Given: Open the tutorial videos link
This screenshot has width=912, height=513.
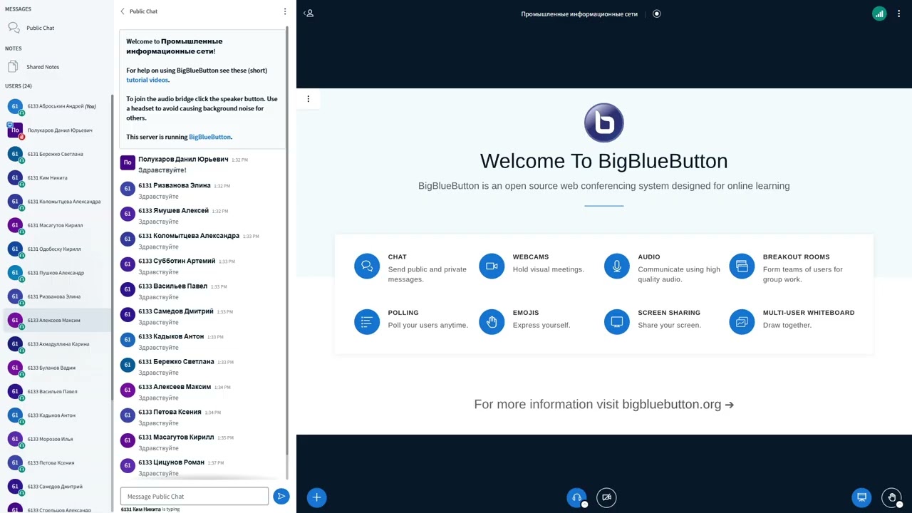Looking at the screenshot, I should 147,80.
